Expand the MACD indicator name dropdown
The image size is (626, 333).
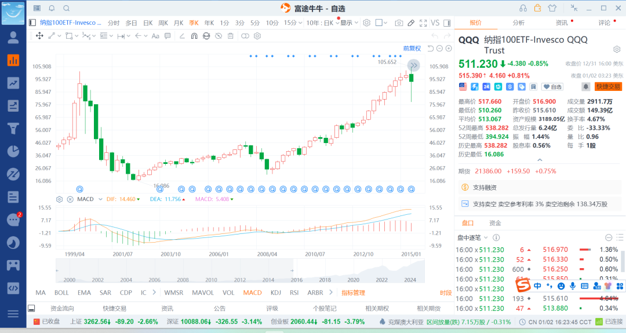tap(100, 199)
